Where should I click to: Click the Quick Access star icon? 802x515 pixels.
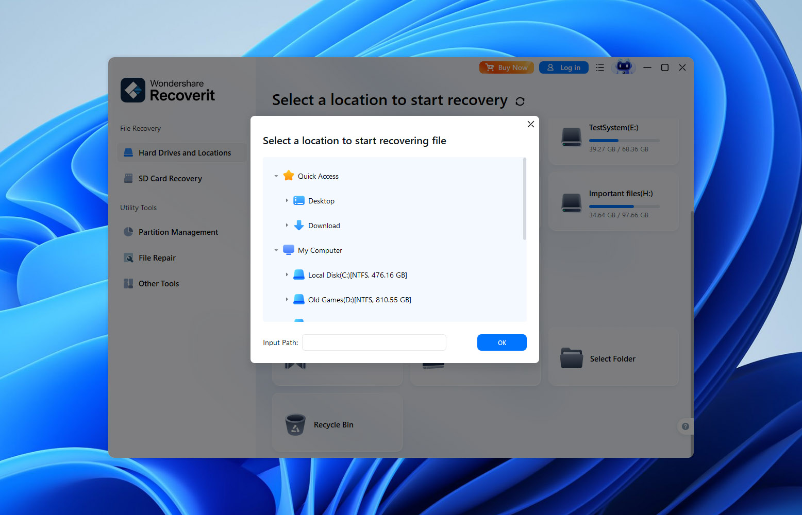(x=289, y=176)
